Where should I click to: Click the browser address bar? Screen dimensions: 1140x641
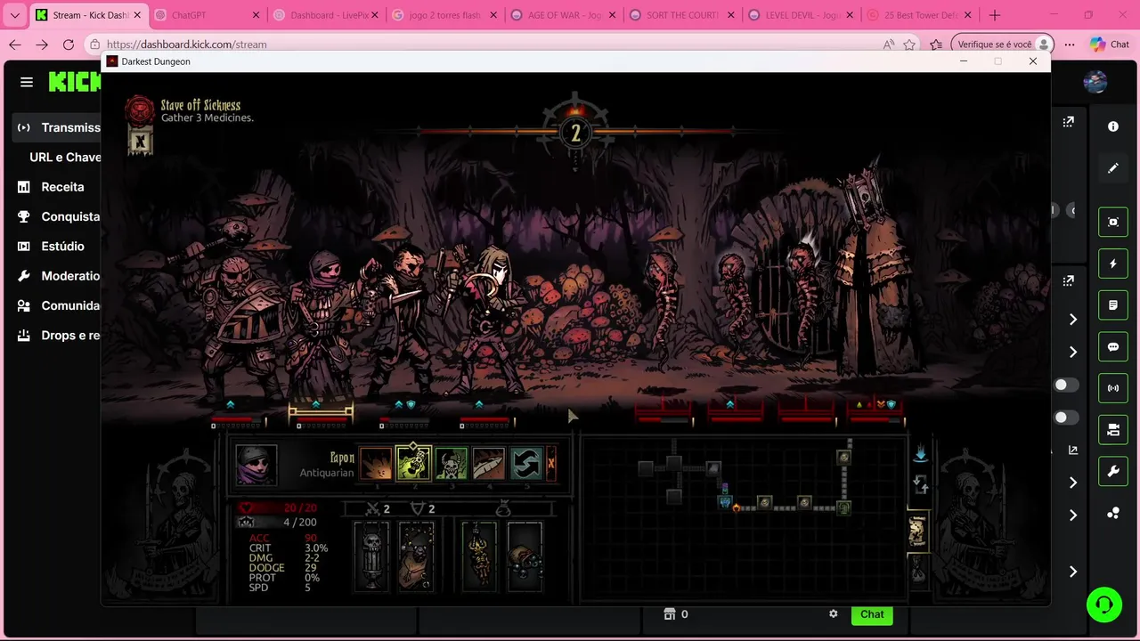click(490, 45)
